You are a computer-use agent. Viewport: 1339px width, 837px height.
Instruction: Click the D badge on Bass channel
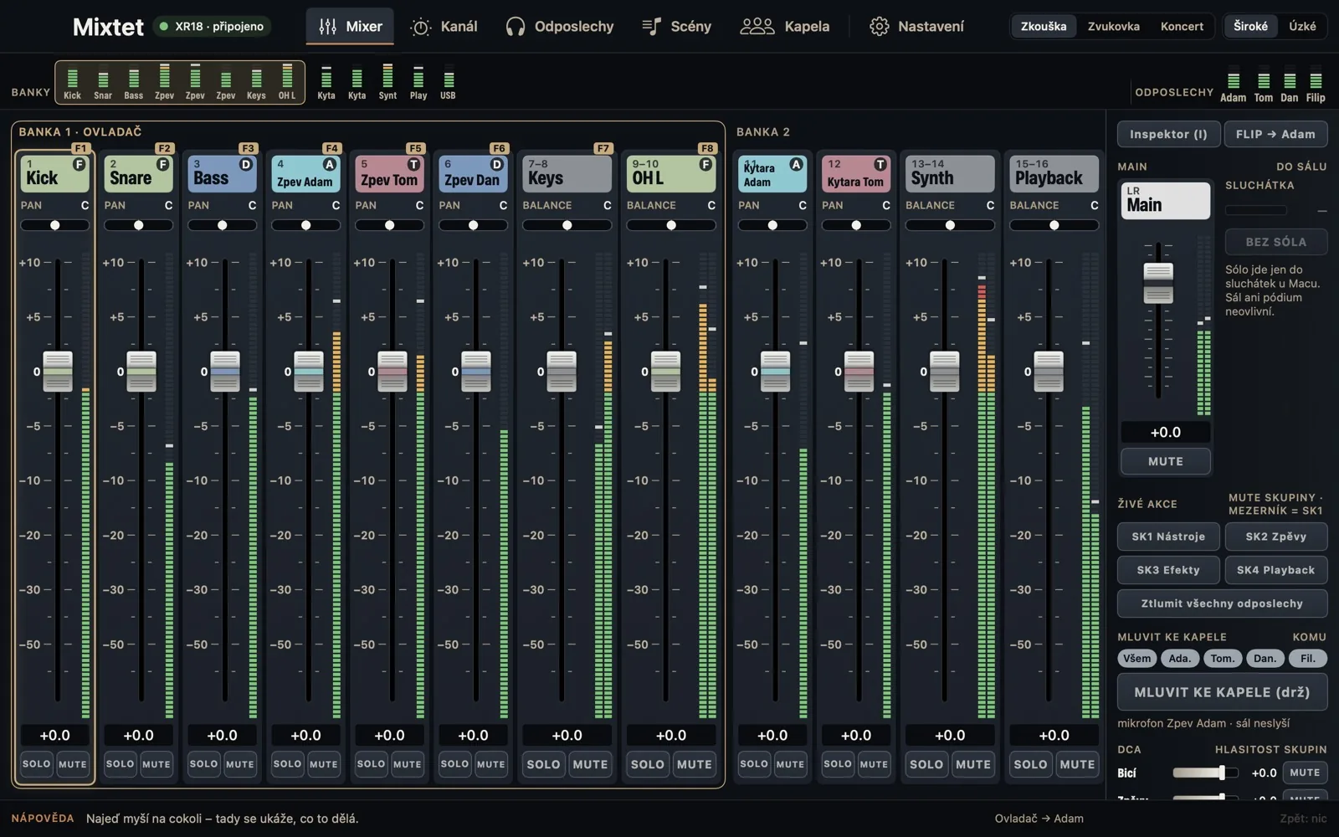point(246,165)
